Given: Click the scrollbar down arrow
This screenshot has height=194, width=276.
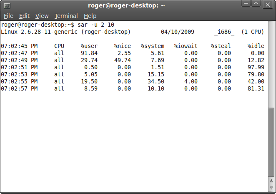Looking at the screenshot, I should pyautogui.click(x=271, y=188).
